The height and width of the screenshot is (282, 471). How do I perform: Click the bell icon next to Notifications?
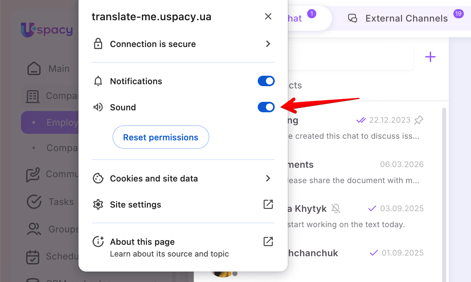point(98,81)
